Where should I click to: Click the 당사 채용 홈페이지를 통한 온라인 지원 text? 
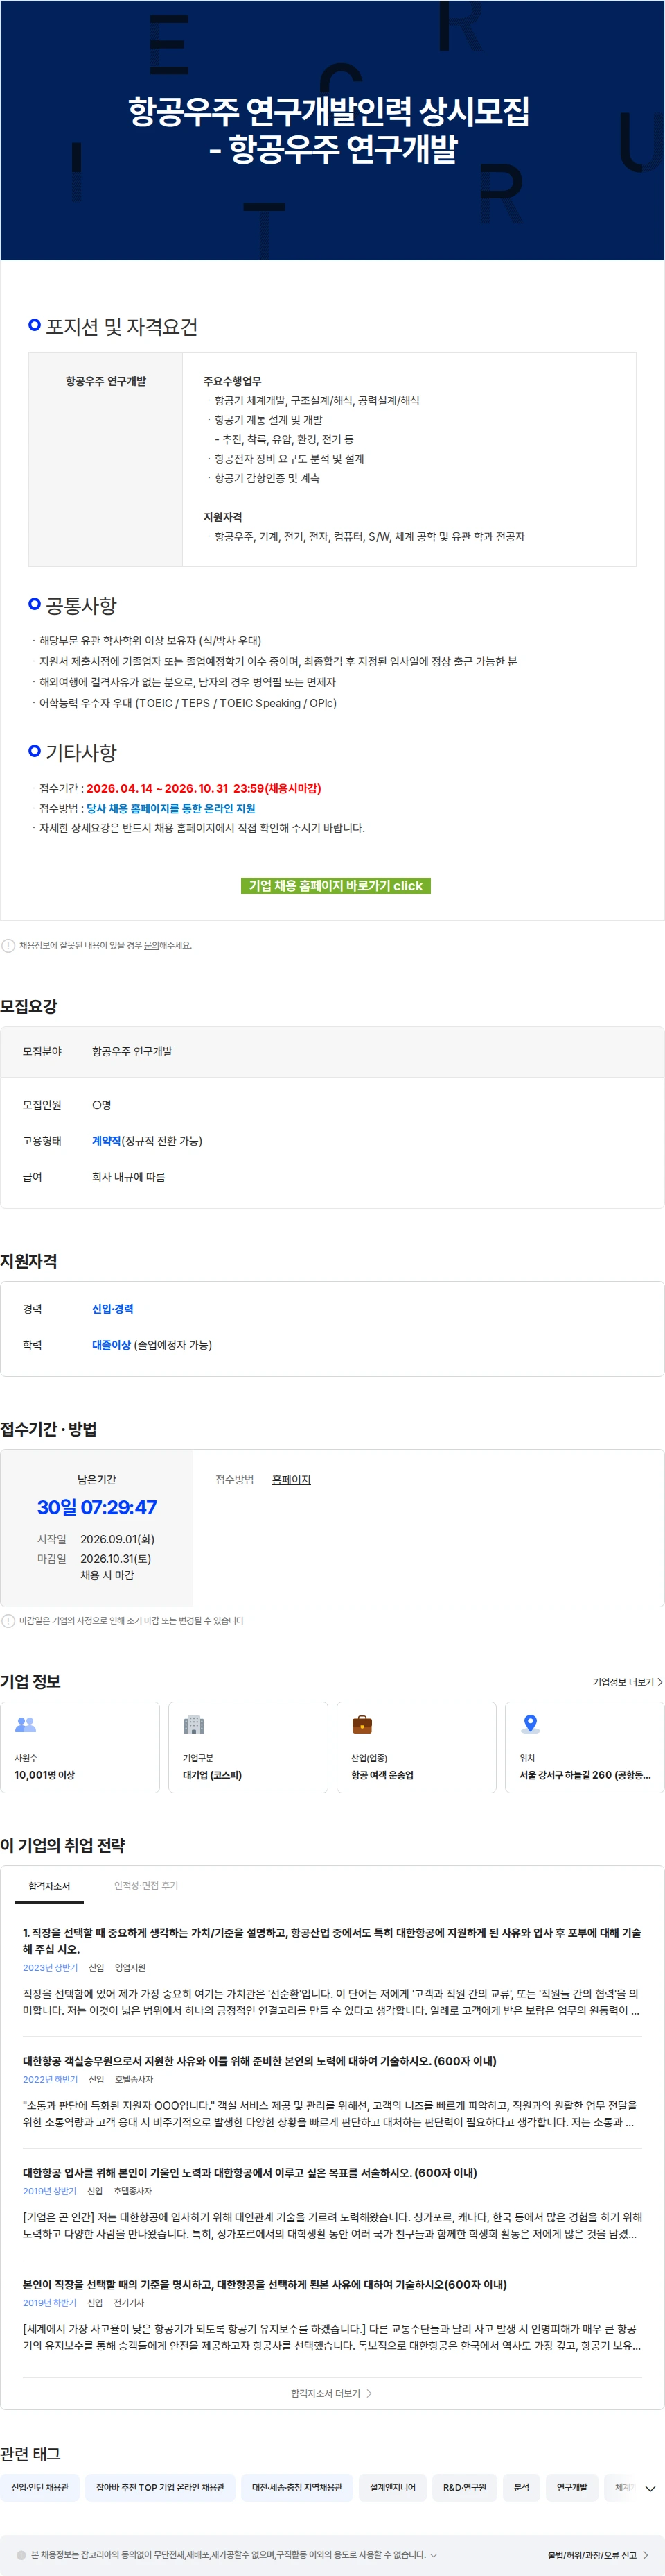[x=170, y=808]
